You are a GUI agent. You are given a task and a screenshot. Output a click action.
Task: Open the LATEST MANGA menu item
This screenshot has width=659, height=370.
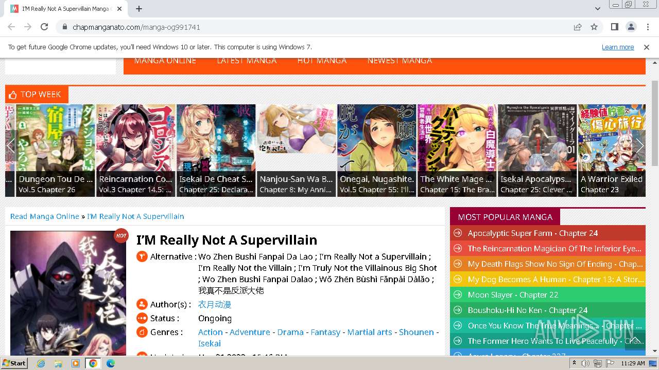click(247, 61)
